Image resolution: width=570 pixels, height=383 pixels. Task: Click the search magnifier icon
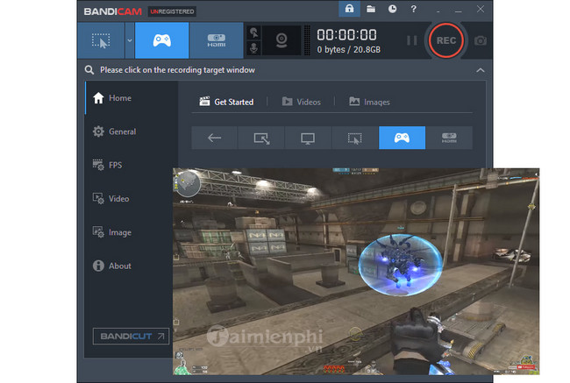click(89, 70)
